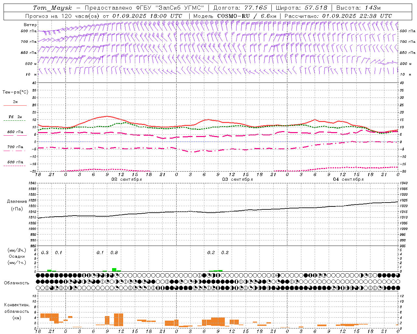
Task: Select the 'Тем-ра(°C)' temperature label
Action: click(x=15, y=92)
